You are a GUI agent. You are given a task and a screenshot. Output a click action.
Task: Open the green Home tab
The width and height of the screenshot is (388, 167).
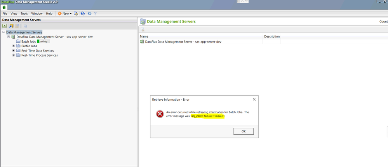coord(4,7)
